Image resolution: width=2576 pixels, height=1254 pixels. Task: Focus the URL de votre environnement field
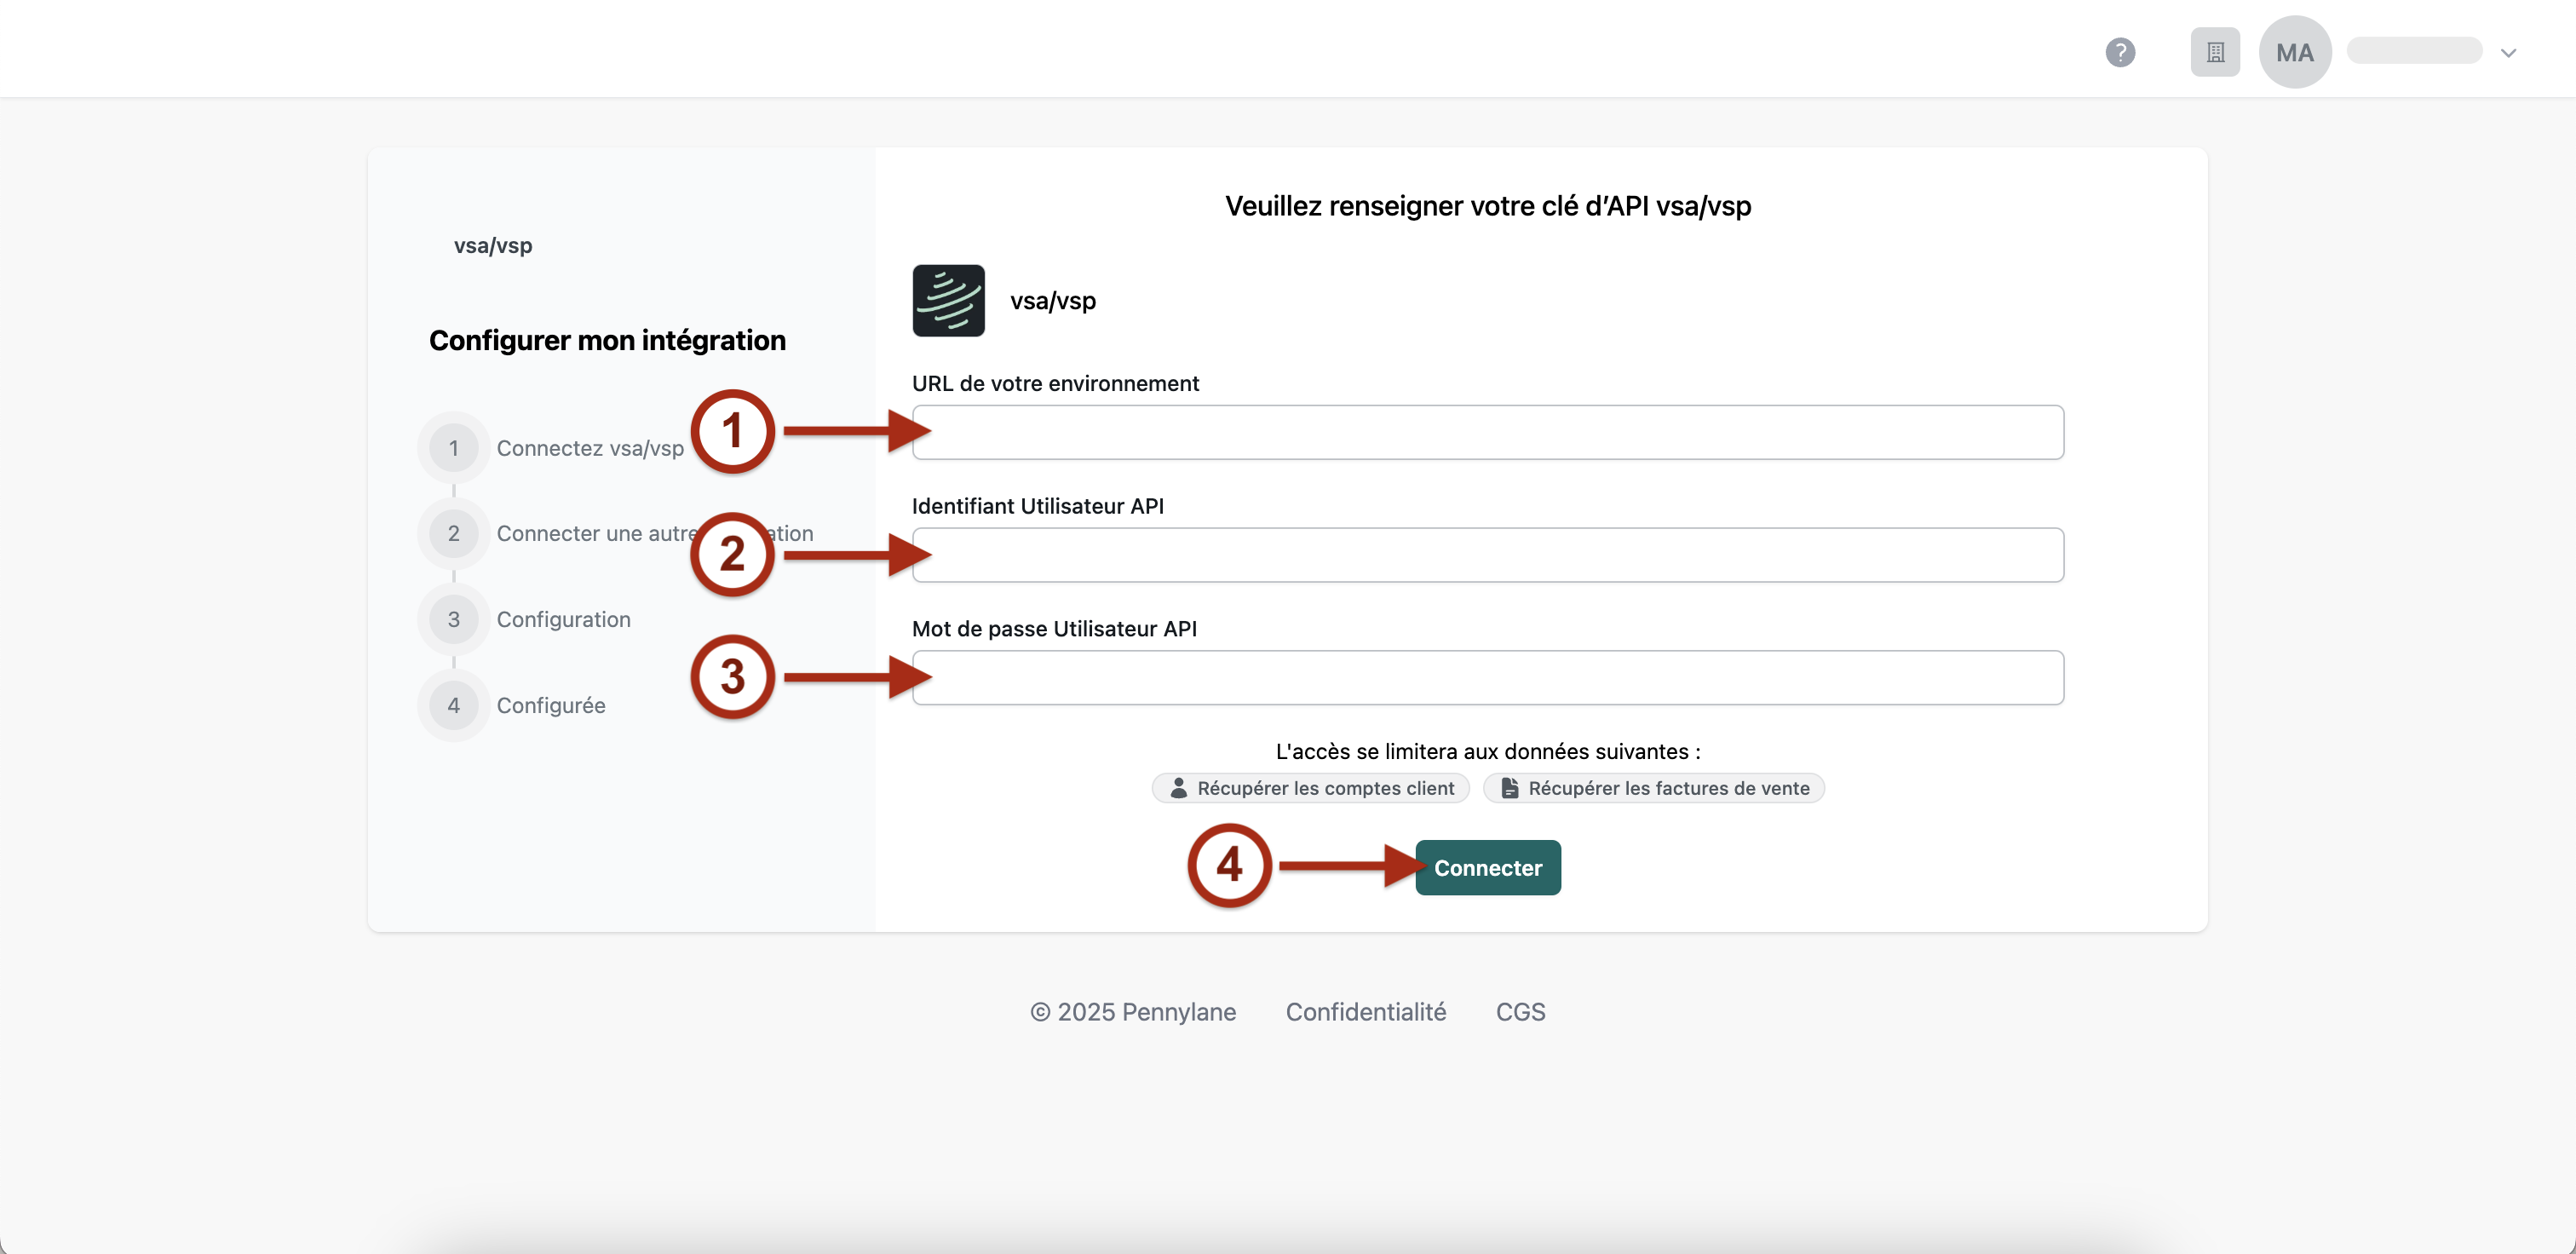[1490, 432]
